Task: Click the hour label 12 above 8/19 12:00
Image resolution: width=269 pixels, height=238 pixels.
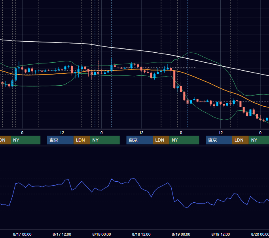Action: coord(221,133)
